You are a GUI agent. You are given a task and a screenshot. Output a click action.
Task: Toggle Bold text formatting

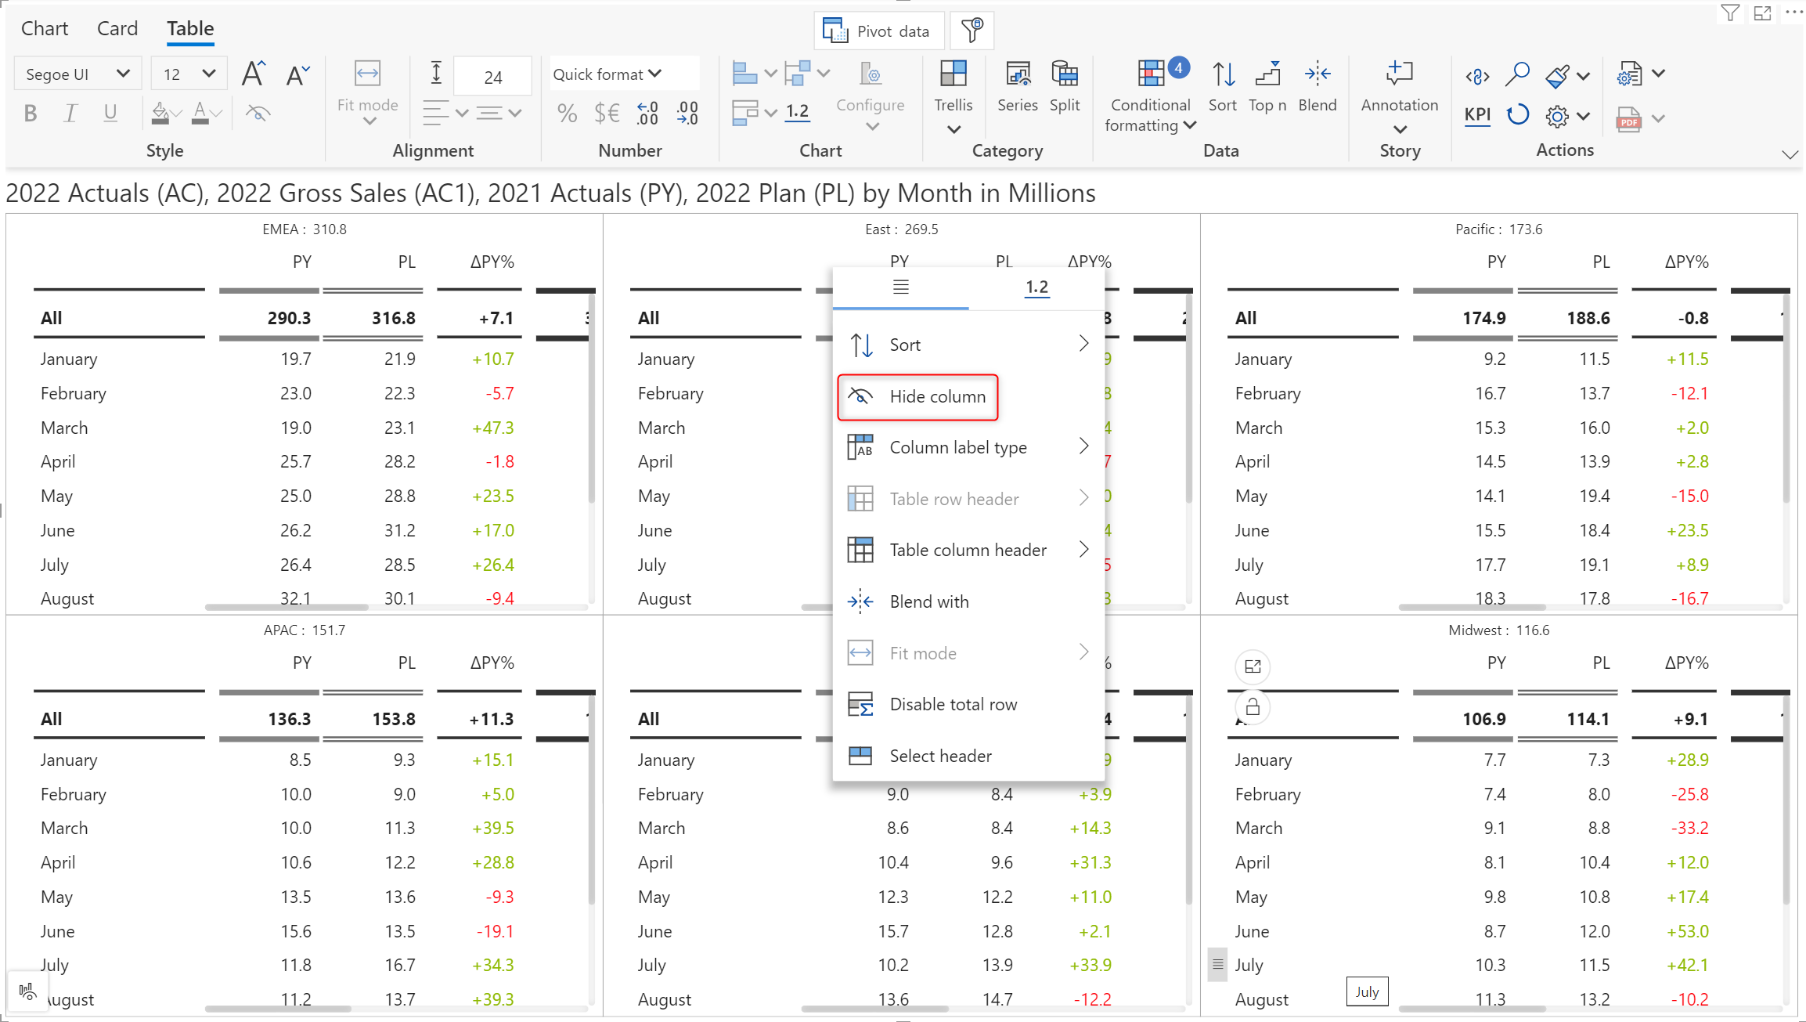[31, 114]
